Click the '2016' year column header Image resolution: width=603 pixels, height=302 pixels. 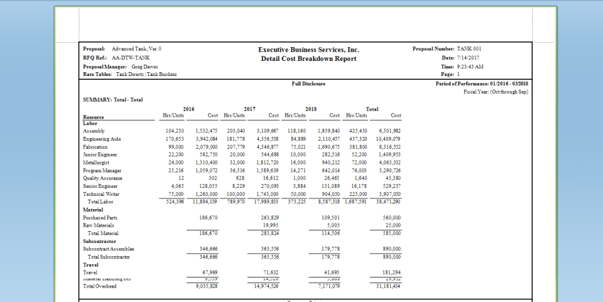pyautogui.click(x=188, y=109)
